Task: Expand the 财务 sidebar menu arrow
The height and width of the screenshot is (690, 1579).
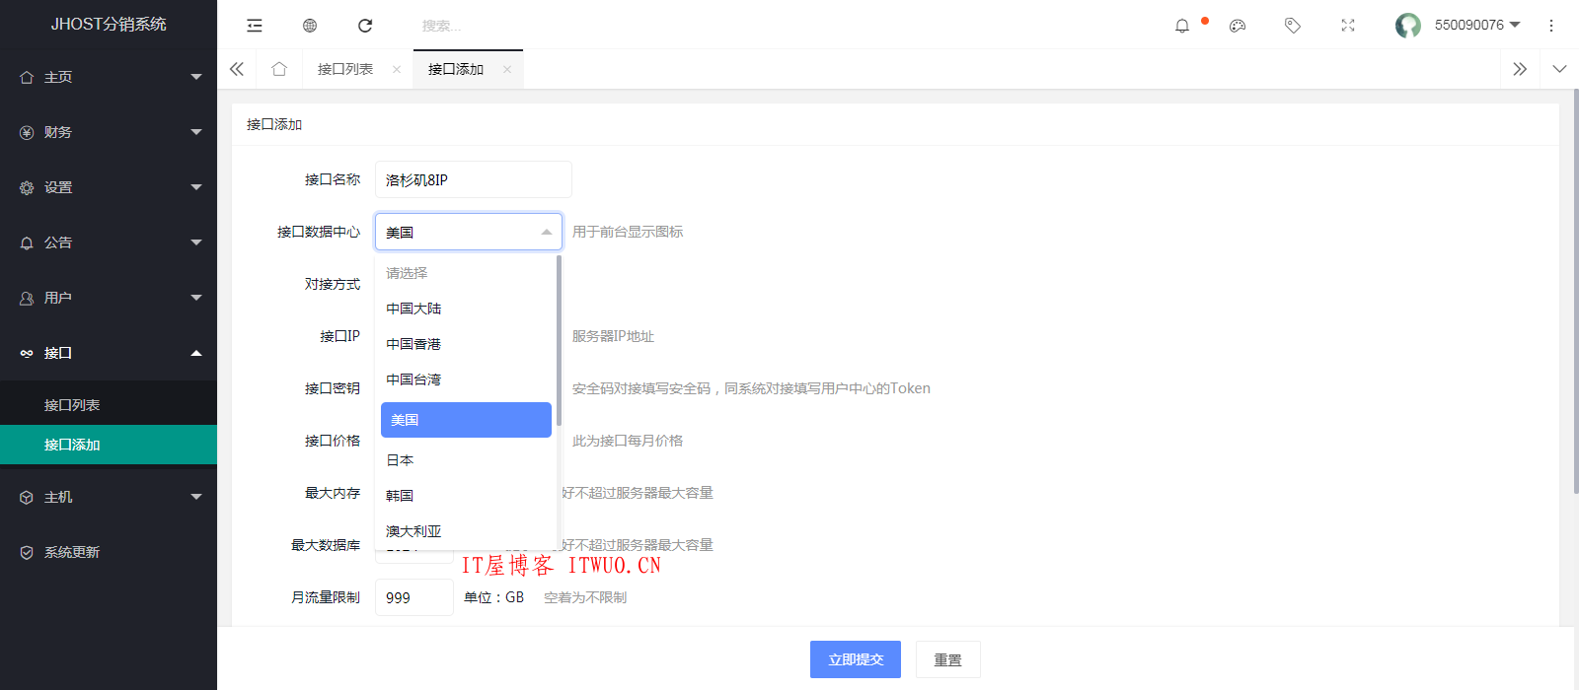Action: (x=196, y=132)
